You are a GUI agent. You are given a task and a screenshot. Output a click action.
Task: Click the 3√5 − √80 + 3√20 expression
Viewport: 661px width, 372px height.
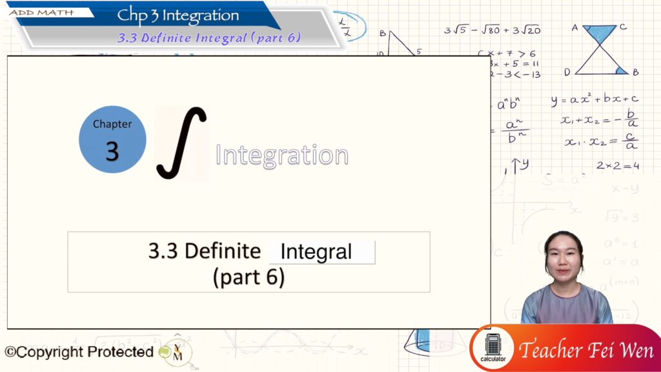[x=492, y=30]
